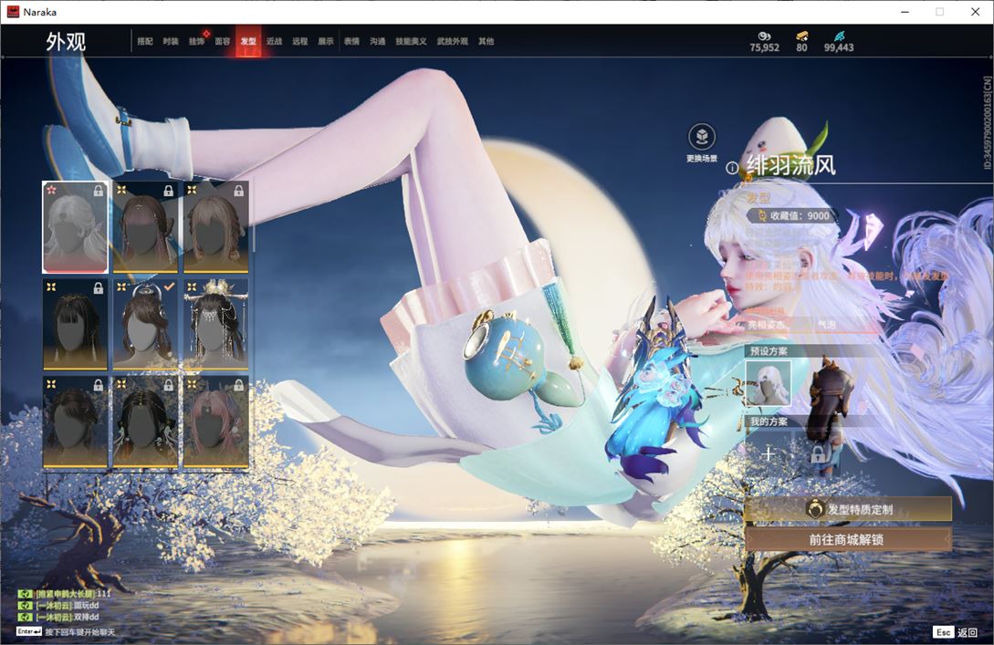Select the hairstyle with ornate gold headdress

click(215, 325)
